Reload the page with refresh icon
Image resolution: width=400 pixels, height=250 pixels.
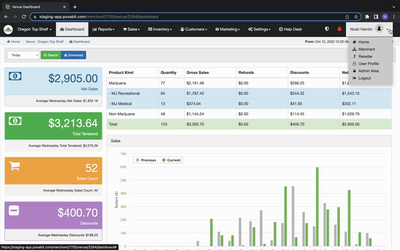(x=24, y=17)
